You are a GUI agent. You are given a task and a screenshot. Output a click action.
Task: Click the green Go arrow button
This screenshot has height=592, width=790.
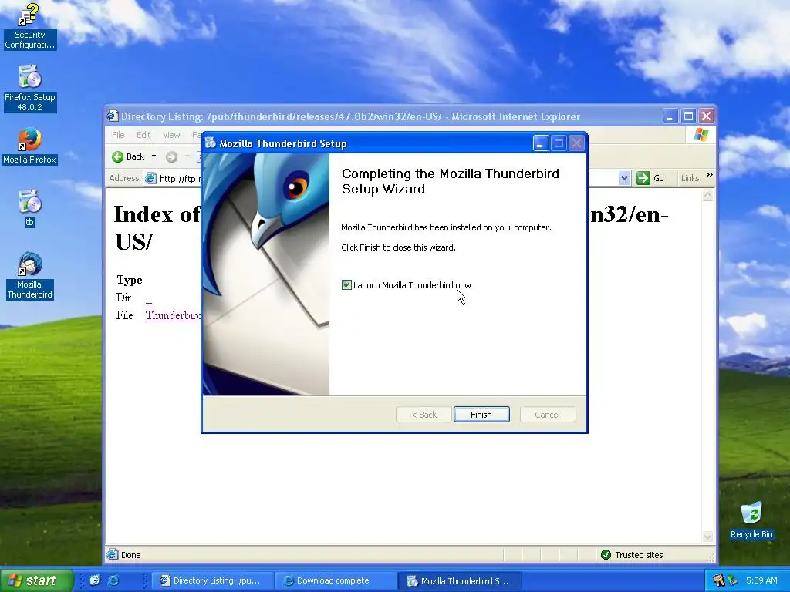[643, 178]
